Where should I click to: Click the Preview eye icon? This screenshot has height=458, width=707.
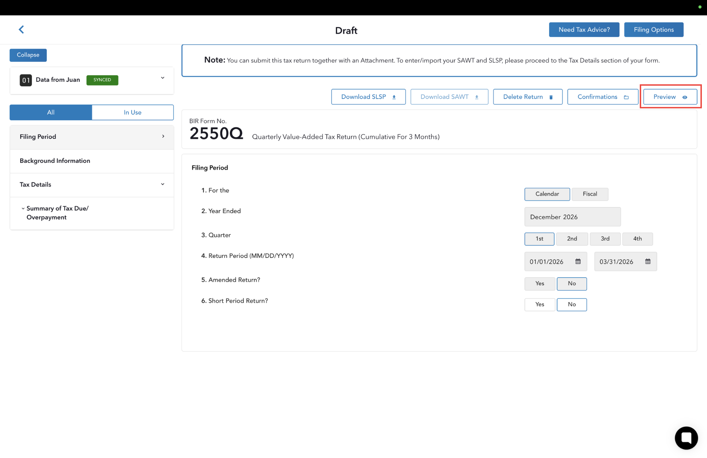tap(685, 97)
